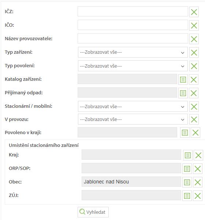This screenshot has width=205, height=220.
Task: Focus the IČO text input
Action: pyautogui.click(x=133, y=25)
